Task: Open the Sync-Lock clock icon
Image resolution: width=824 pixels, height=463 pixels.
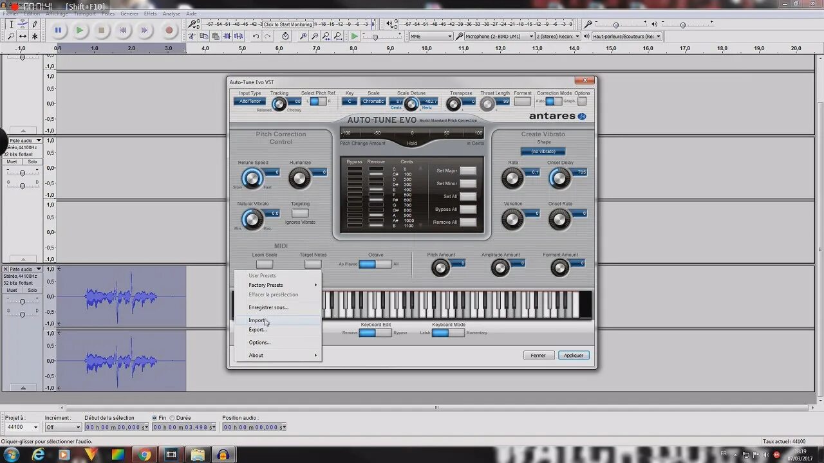Action: tap(286, 37)
